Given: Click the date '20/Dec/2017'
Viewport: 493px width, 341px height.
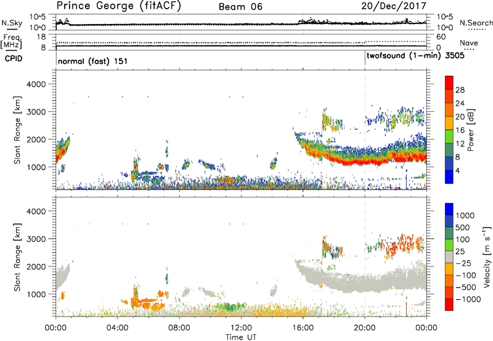Looking at the screenshot, I should 394,6.
